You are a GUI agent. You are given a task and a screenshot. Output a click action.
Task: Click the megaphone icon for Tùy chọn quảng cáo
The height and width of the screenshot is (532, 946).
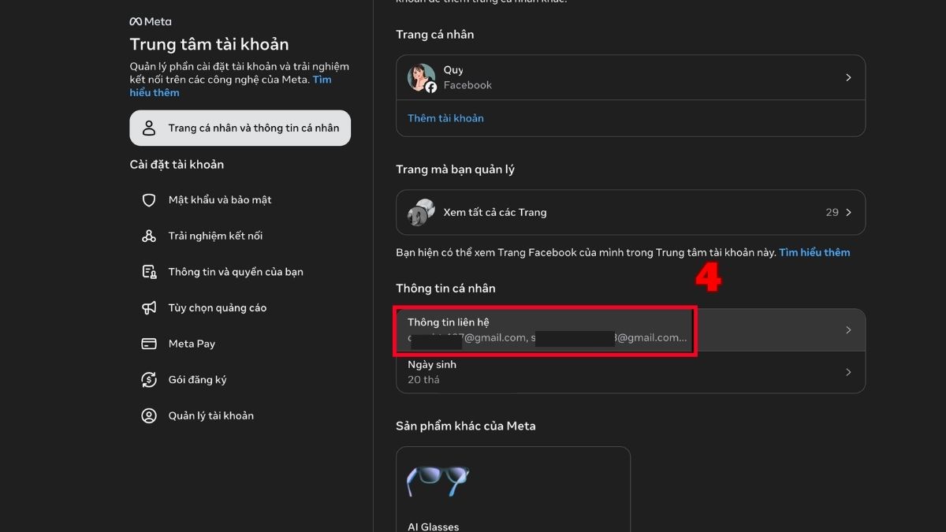point(149,308)
